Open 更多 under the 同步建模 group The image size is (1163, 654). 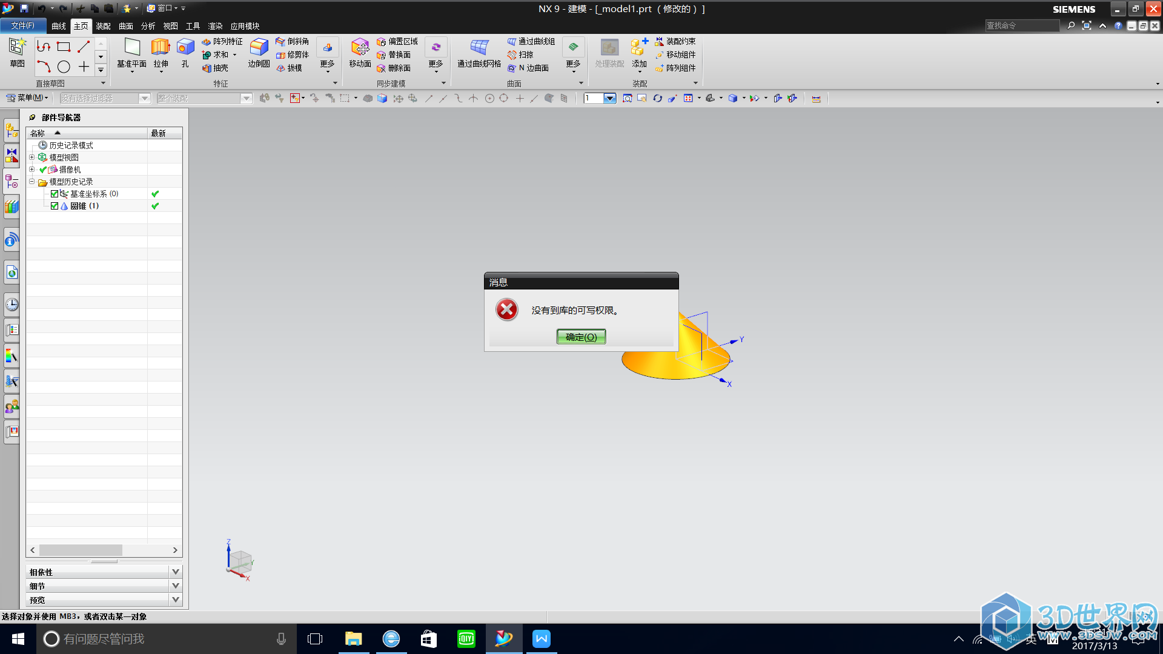[436, 54]
